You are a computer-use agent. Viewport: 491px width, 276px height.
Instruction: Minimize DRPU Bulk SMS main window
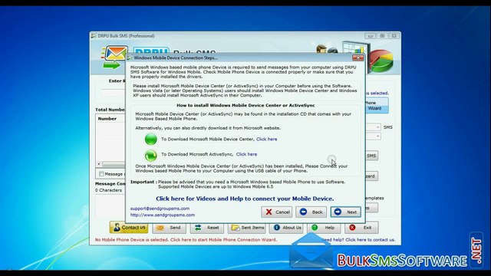point(370,36)
